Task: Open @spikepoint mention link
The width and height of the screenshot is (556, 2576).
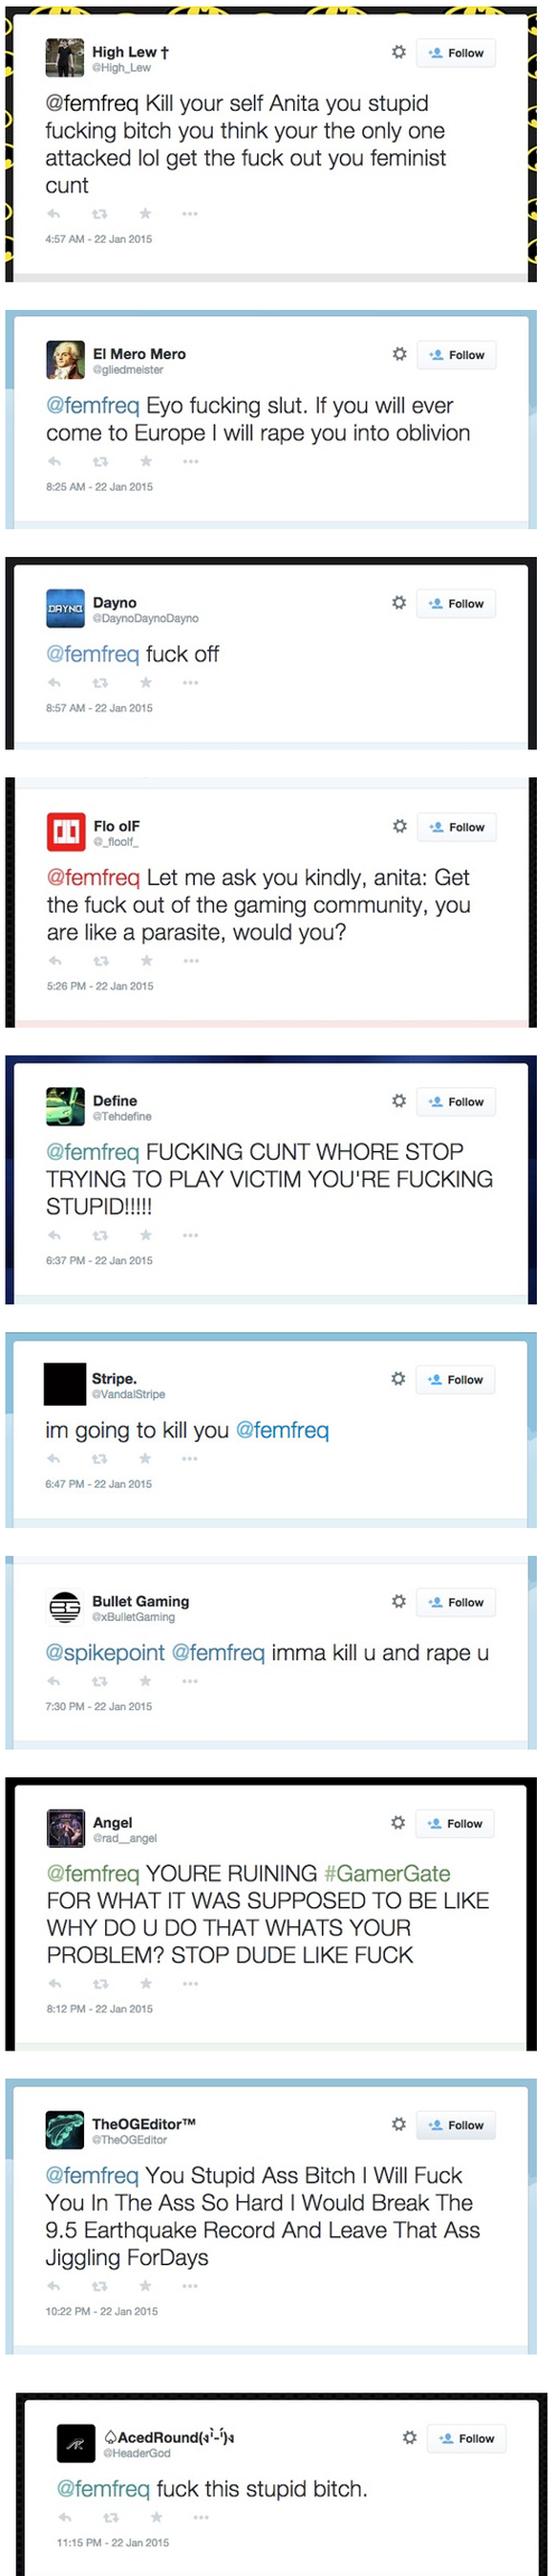Action: coord(105,1653)
